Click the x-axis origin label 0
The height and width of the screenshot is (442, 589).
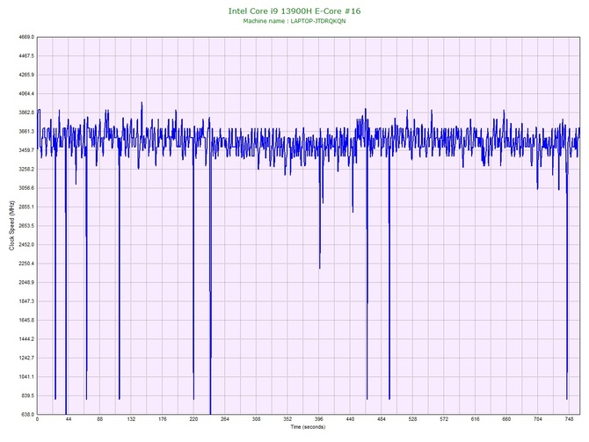(x=37, y=419)
